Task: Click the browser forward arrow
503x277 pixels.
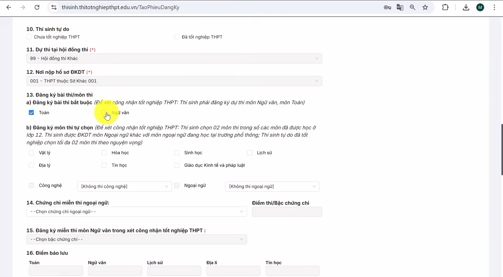Action: coord(23,7)
